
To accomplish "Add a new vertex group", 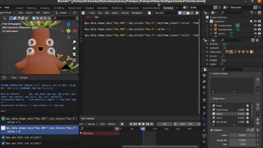I will [258, 79].
